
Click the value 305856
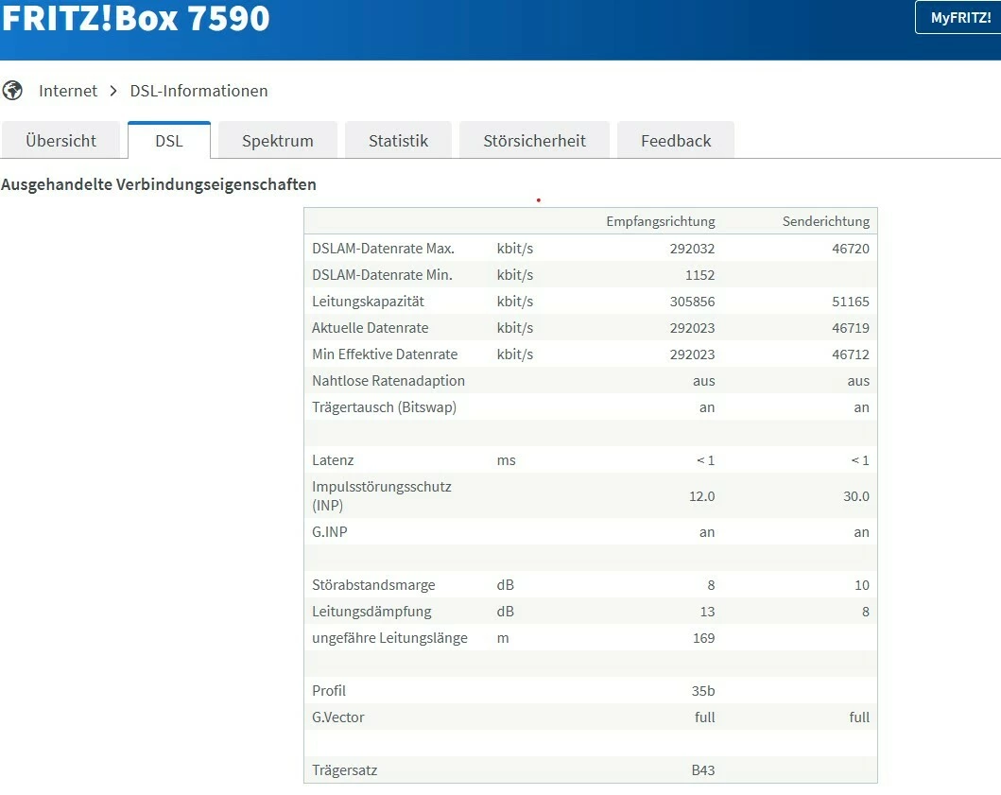[692, 302]
